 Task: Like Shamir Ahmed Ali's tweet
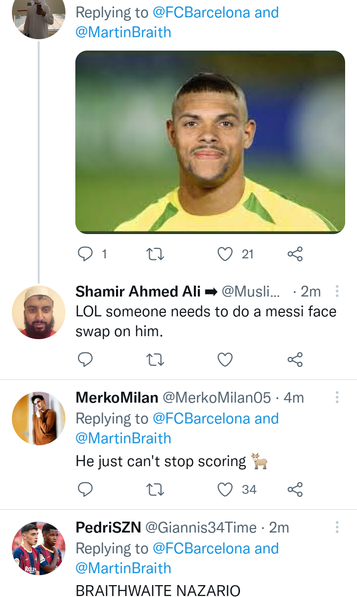[225, 359]
